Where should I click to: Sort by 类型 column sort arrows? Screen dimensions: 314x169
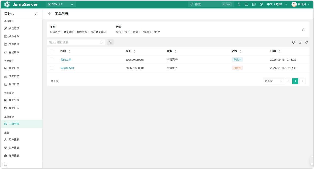(x=175, y=51)
